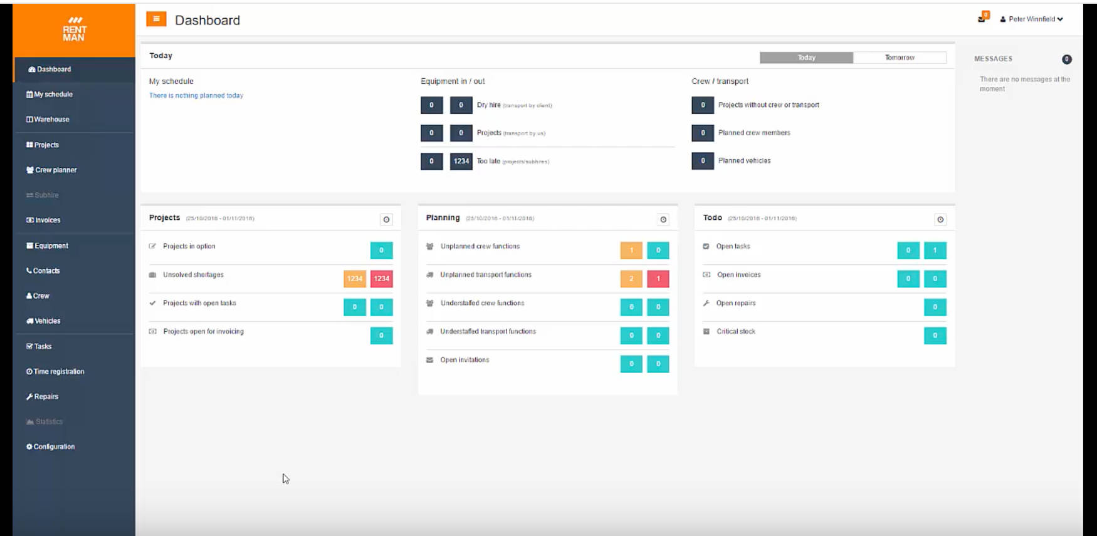Open the Configuration sidebar item
Viewport: 1097px width, 536px height.
click(54, 446)
